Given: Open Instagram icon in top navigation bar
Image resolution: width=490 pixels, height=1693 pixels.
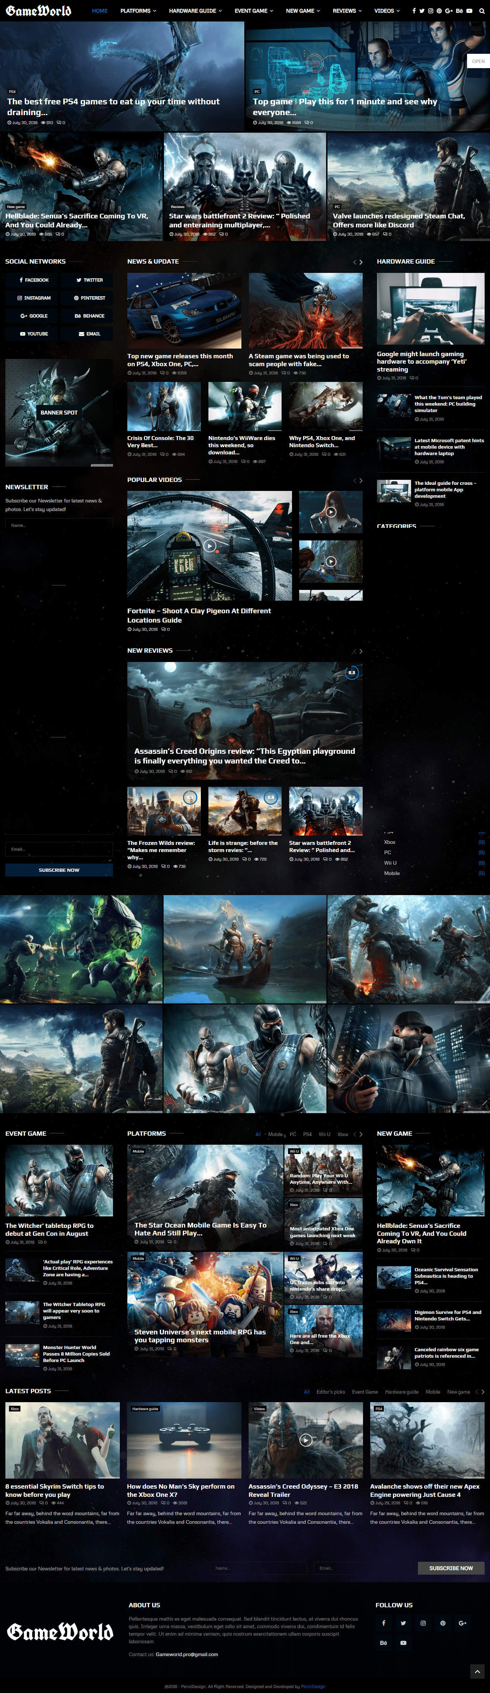Looking at the screenshot, I should point(430,10).
